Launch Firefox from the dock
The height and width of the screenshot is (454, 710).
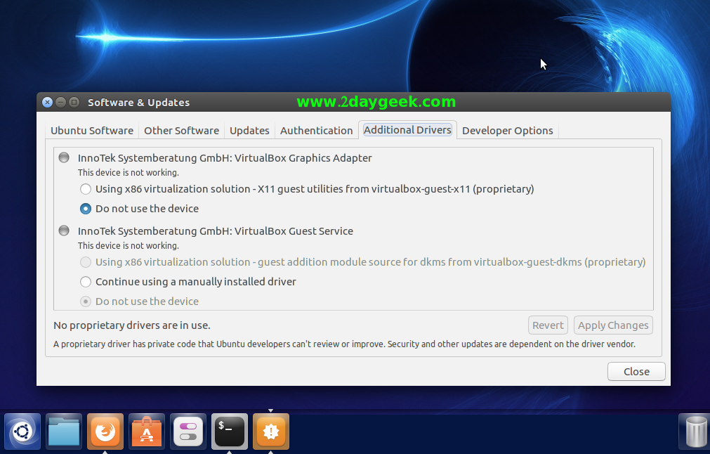click(x=105, y=432)
